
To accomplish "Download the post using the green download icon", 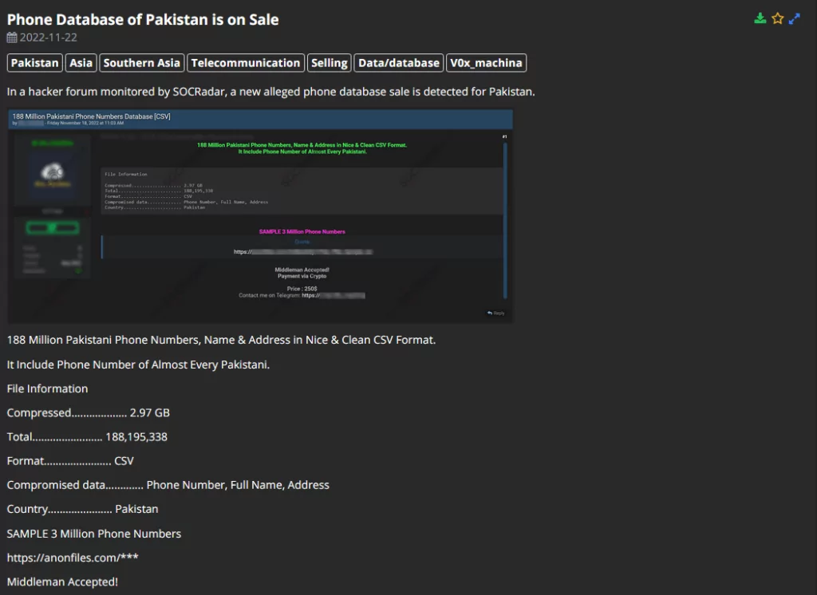I will 760,19.
